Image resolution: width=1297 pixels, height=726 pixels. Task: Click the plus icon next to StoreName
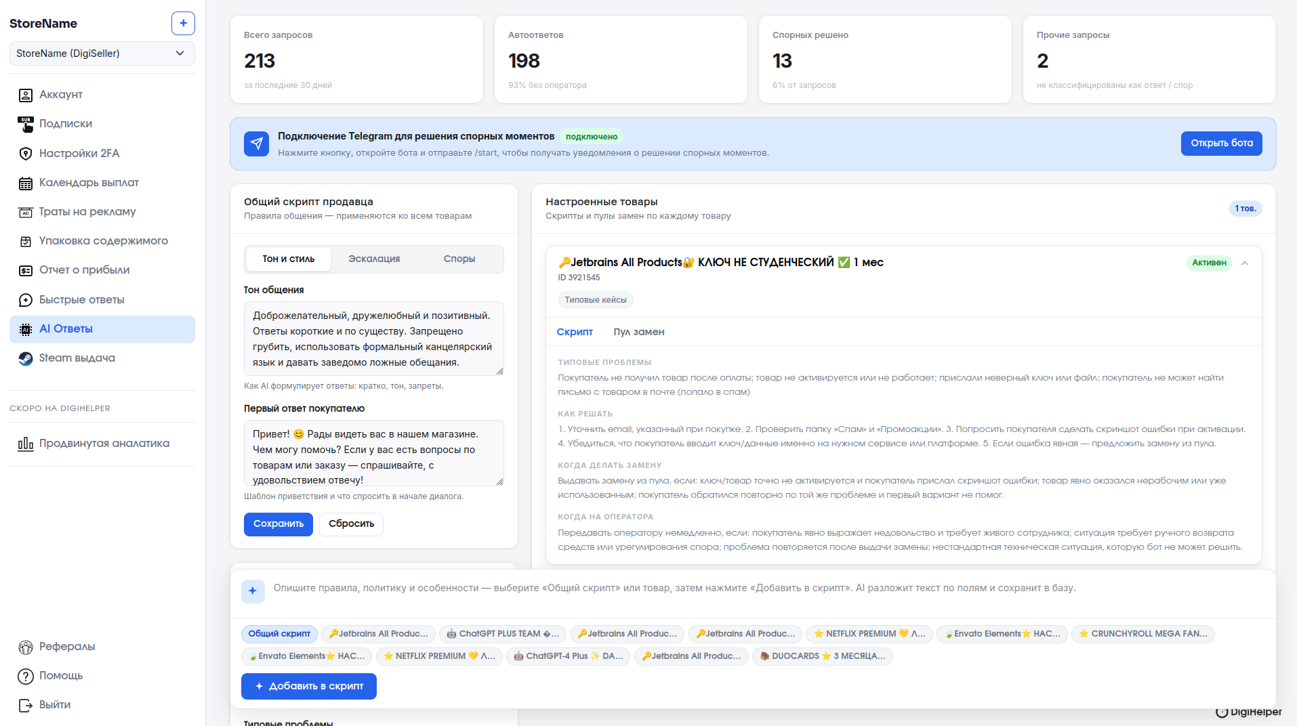[x=183, y=23]
